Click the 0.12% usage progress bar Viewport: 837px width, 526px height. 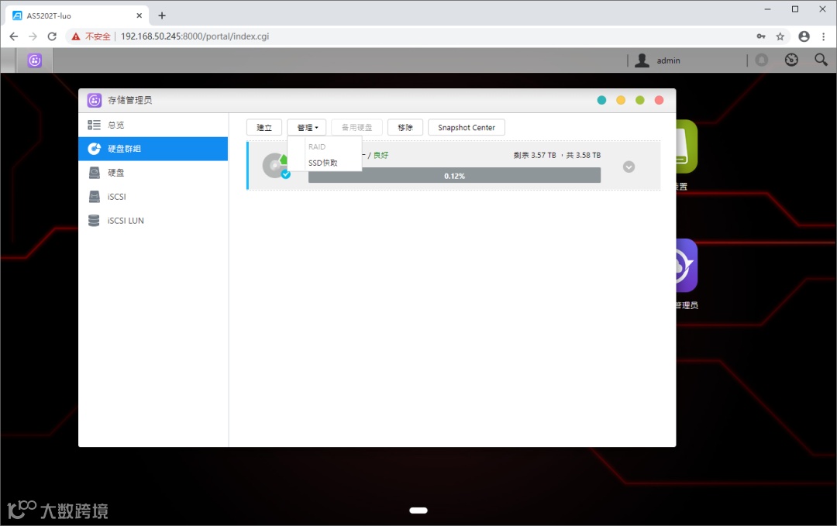coord(454,175)
